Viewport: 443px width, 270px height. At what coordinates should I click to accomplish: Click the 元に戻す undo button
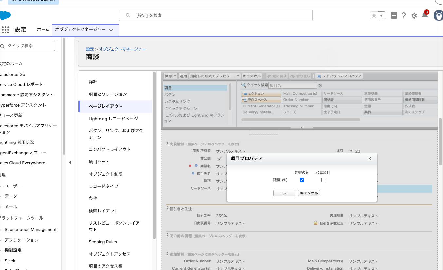pos(277,76)
